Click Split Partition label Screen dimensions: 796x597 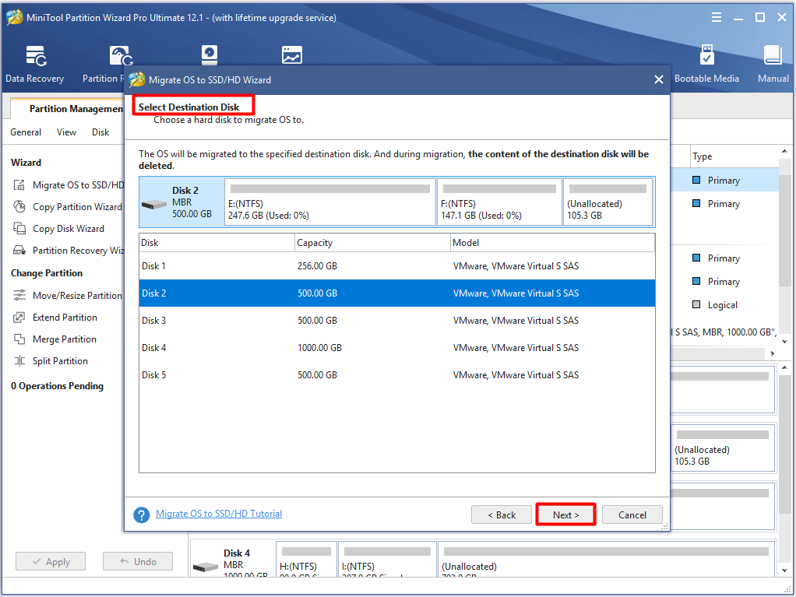[x=61, y=361]
